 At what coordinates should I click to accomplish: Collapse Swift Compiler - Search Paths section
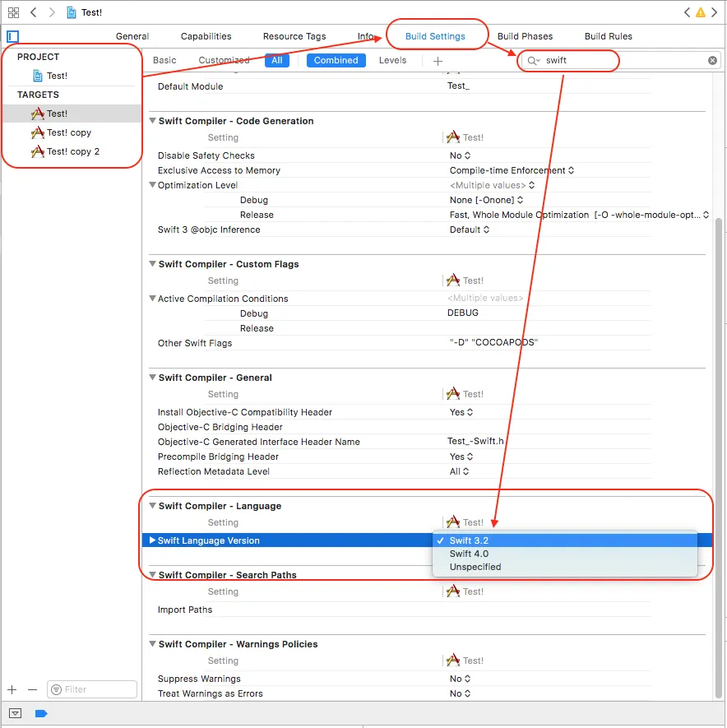pyautogui.click(x=152, y=574)
